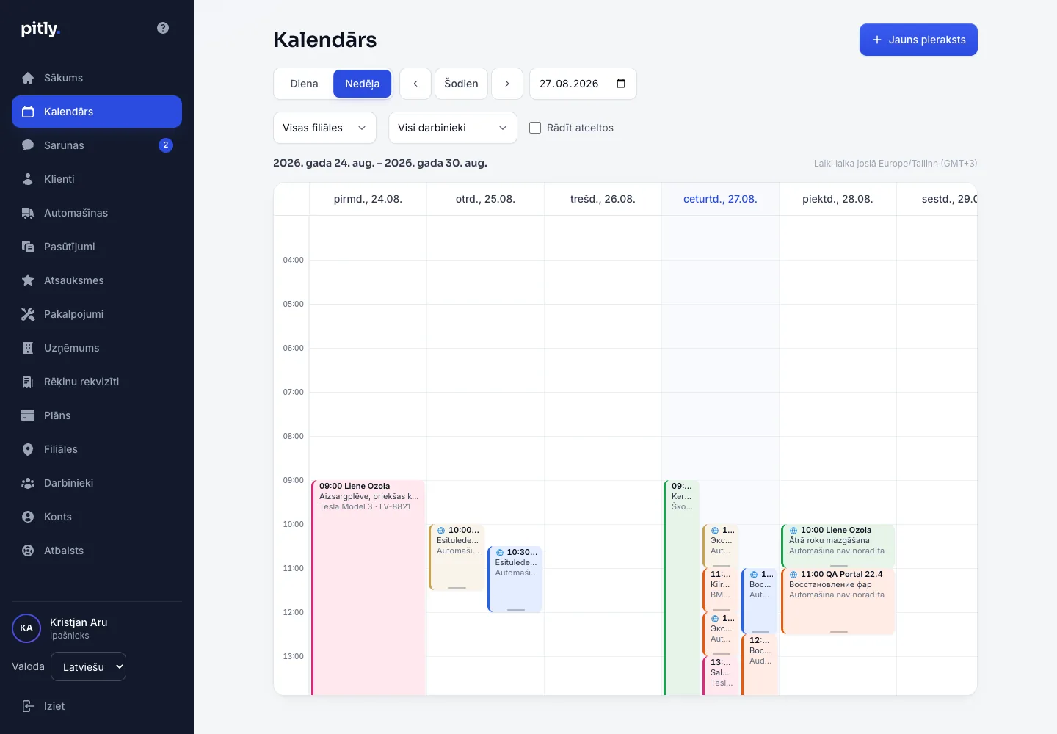1057x734 pixels.
Task: Select the Nedēļa view tab
Action: tap(363, 84)
